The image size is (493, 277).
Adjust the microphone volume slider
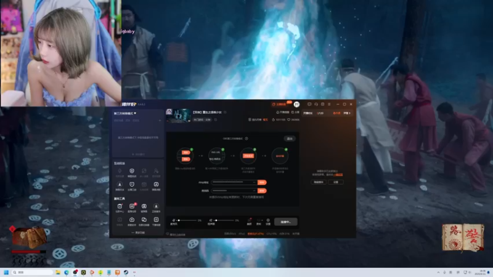coord(187,220)
